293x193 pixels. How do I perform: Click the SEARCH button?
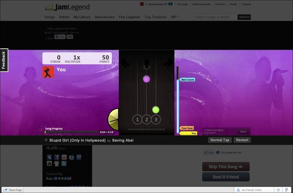click(x=244, y=17)
